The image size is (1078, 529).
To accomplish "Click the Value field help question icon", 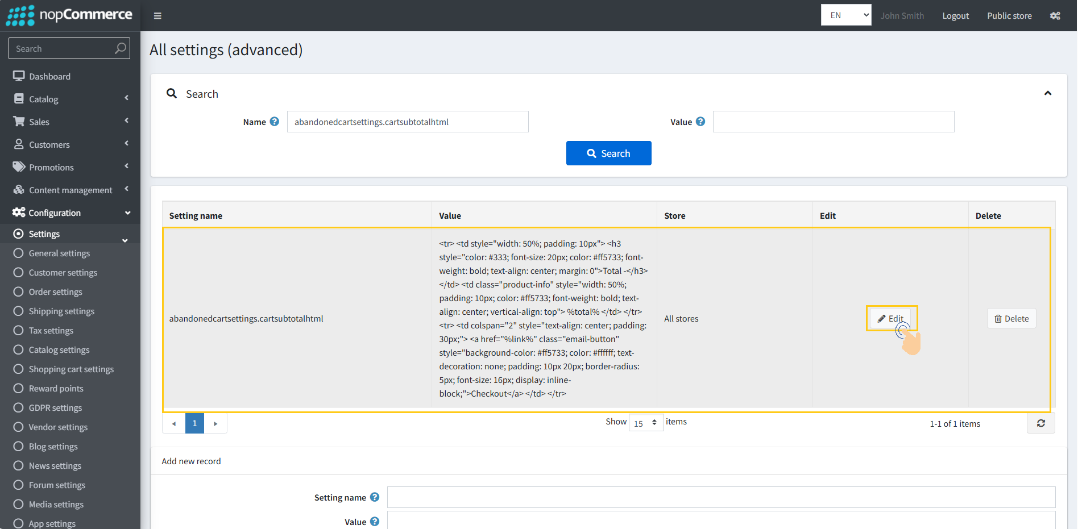I will click(700, 122).
